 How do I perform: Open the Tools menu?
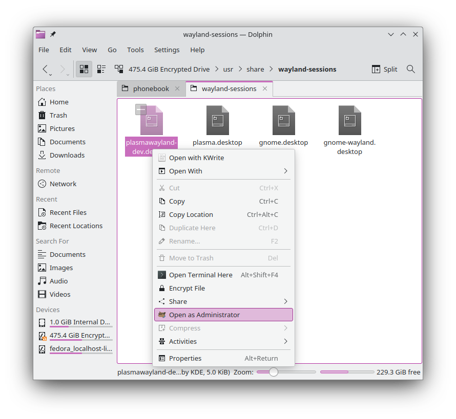click(135, 50)
